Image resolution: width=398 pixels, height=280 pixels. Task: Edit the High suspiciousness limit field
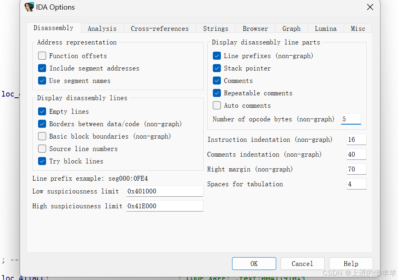[x=165, y=206]
